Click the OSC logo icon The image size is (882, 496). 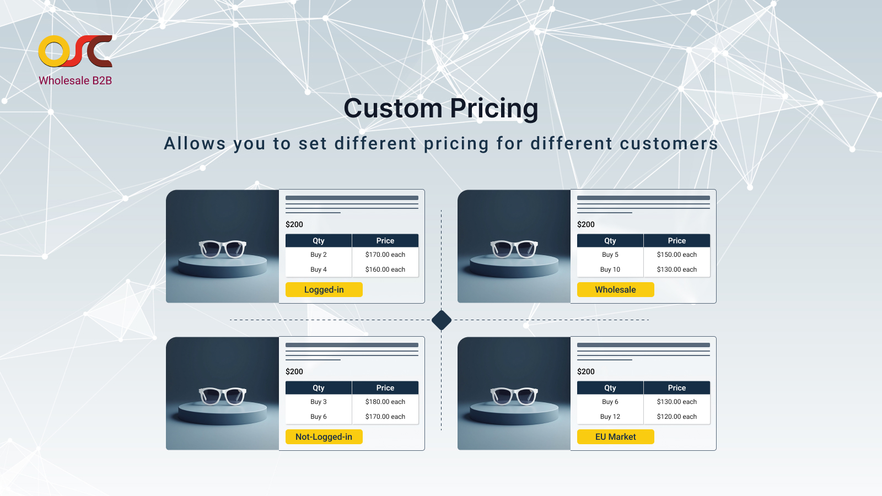coord(75,51)
